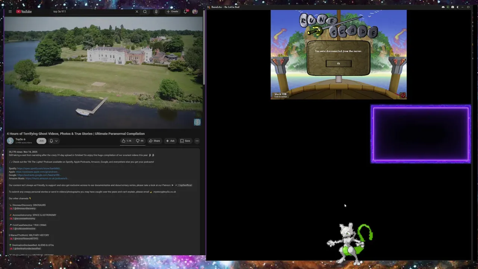This screenshot has width=478, height=269.
Task: Click World 330 to switch worlds
Action: [x=281, y=95]
